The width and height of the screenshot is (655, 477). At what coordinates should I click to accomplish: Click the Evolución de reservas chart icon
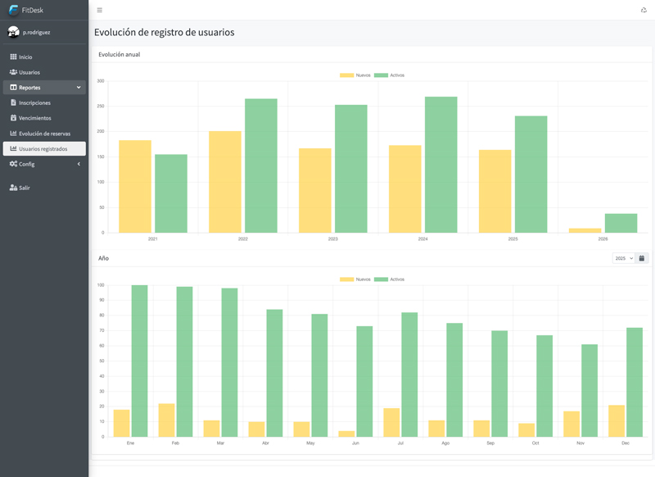(x=13, y=134)
